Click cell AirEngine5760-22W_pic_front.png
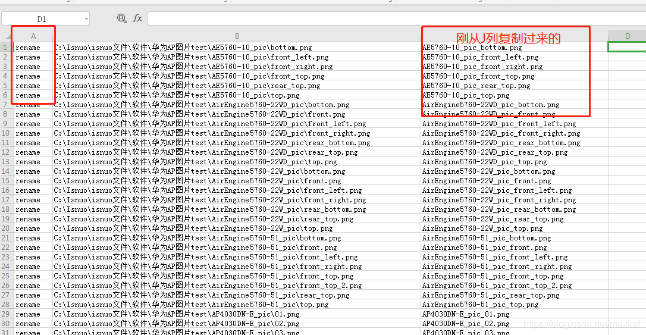 pyautogui.click(x=515, y=180)
